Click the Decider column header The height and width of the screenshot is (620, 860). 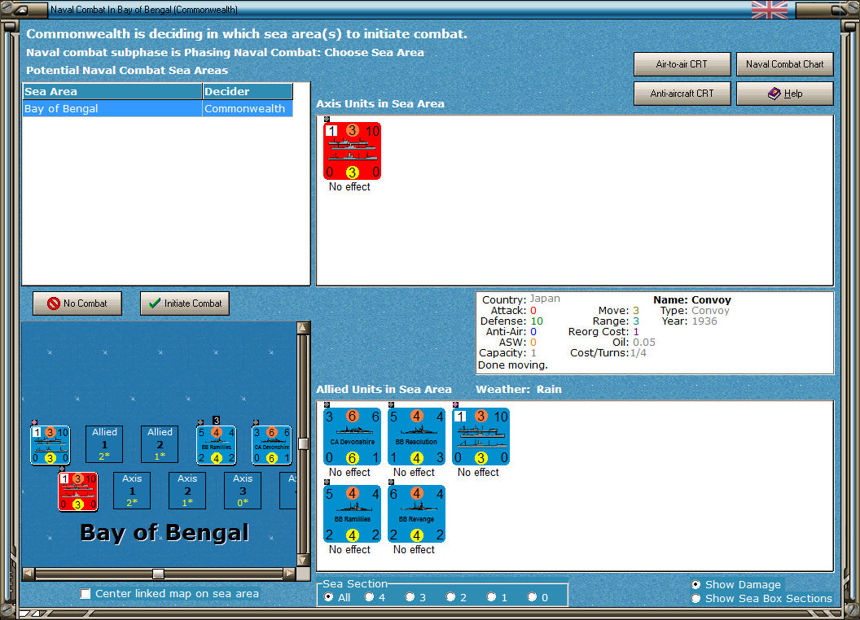pyautogui.click(x=248, y=92)
